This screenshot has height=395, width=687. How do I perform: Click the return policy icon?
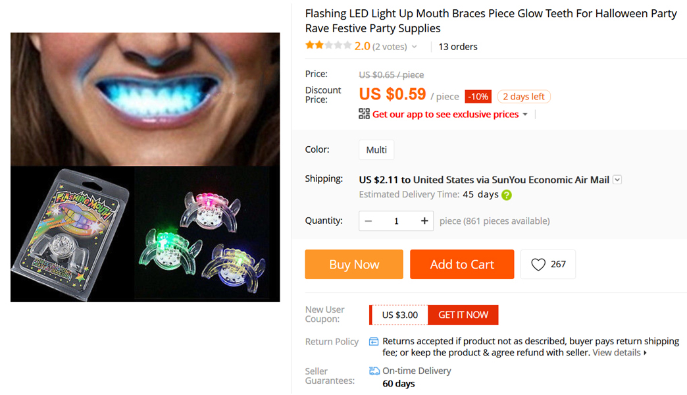[374, 341]
